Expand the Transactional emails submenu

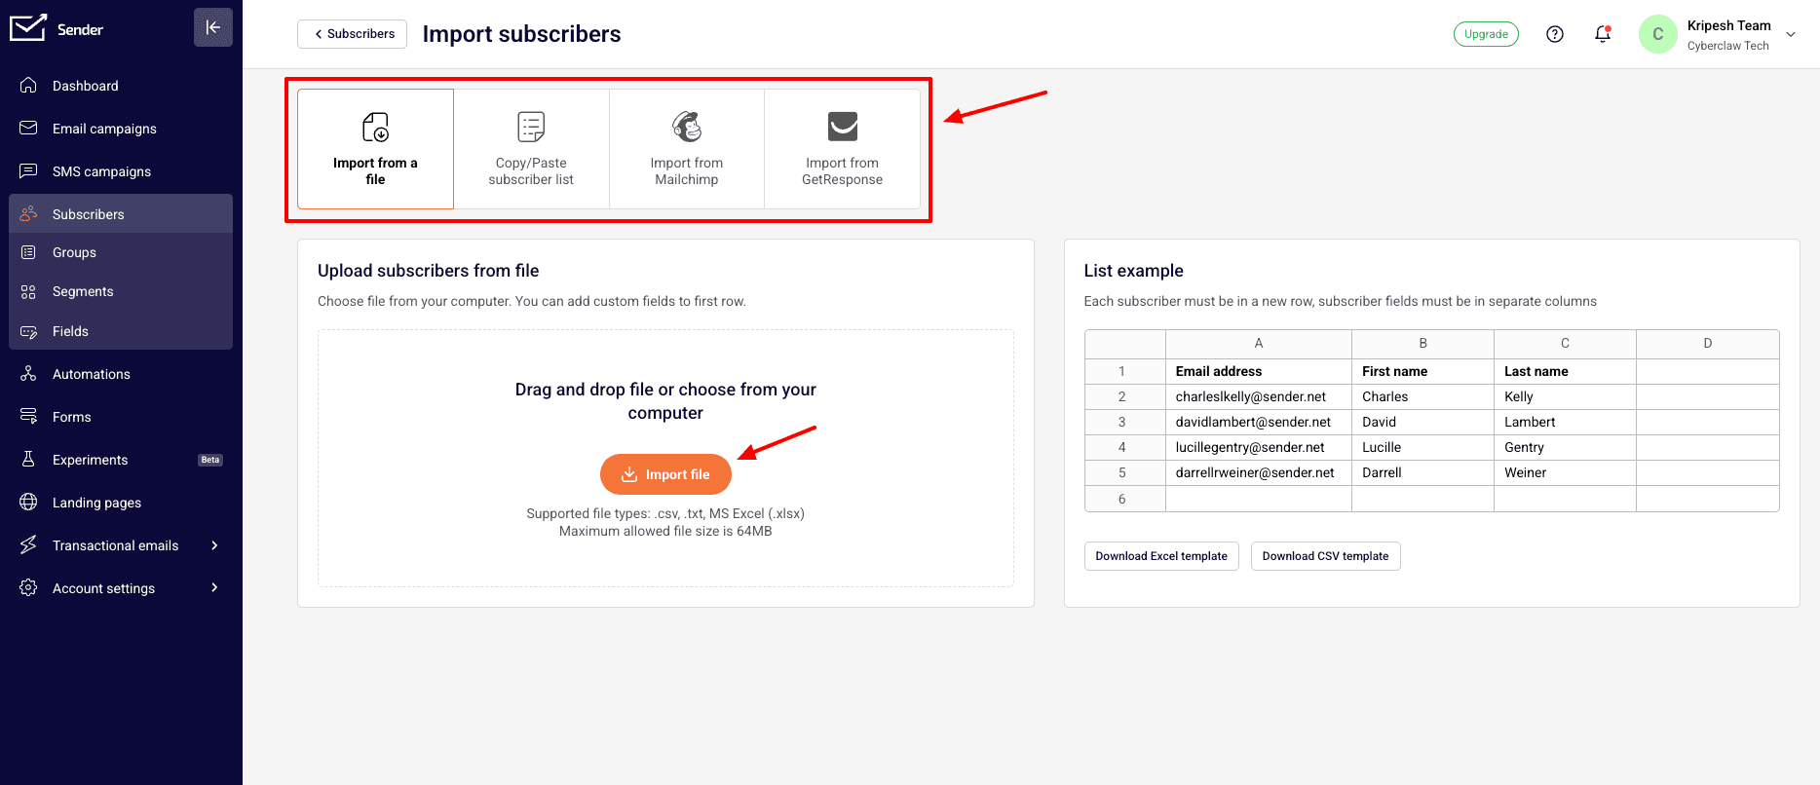pos(214,545)
